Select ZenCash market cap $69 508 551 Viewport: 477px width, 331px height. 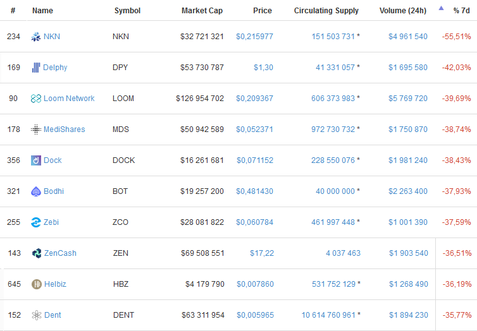[202, 253]
